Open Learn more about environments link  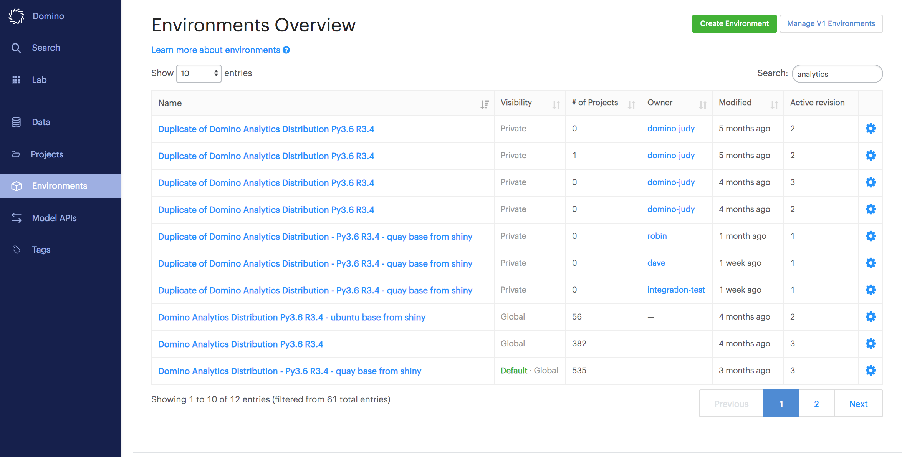tap(215, 50)
